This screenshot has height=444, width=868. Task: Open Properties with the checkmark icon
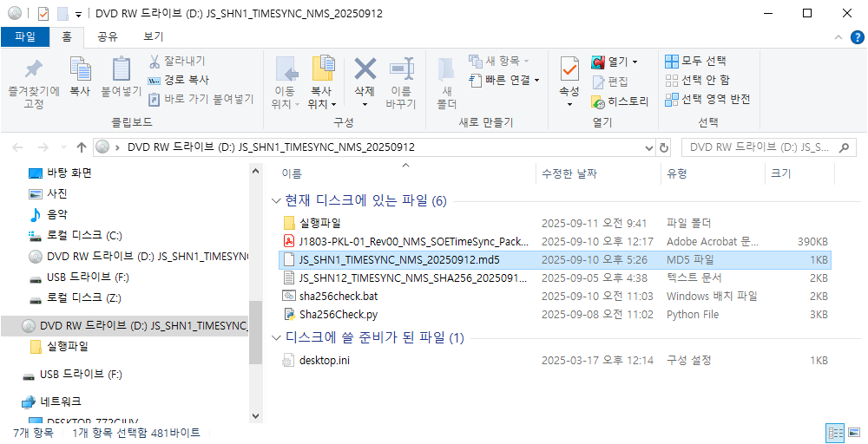coord(569,69)
